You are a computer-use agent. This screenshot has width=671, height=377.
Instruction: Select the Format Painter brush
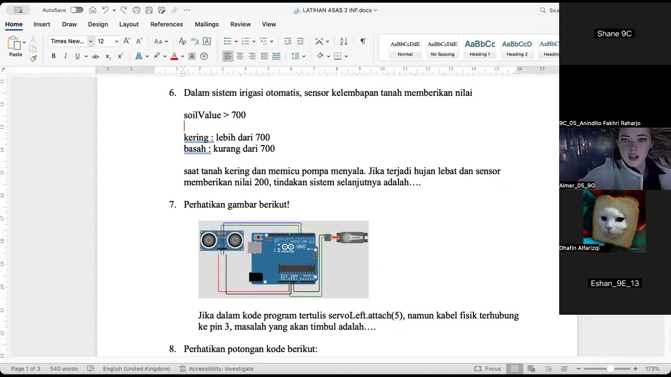[34, 58]
